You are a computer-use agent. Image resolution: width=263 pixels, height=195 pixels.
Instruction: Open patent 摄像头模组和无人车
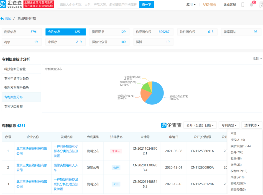point(66,168)
